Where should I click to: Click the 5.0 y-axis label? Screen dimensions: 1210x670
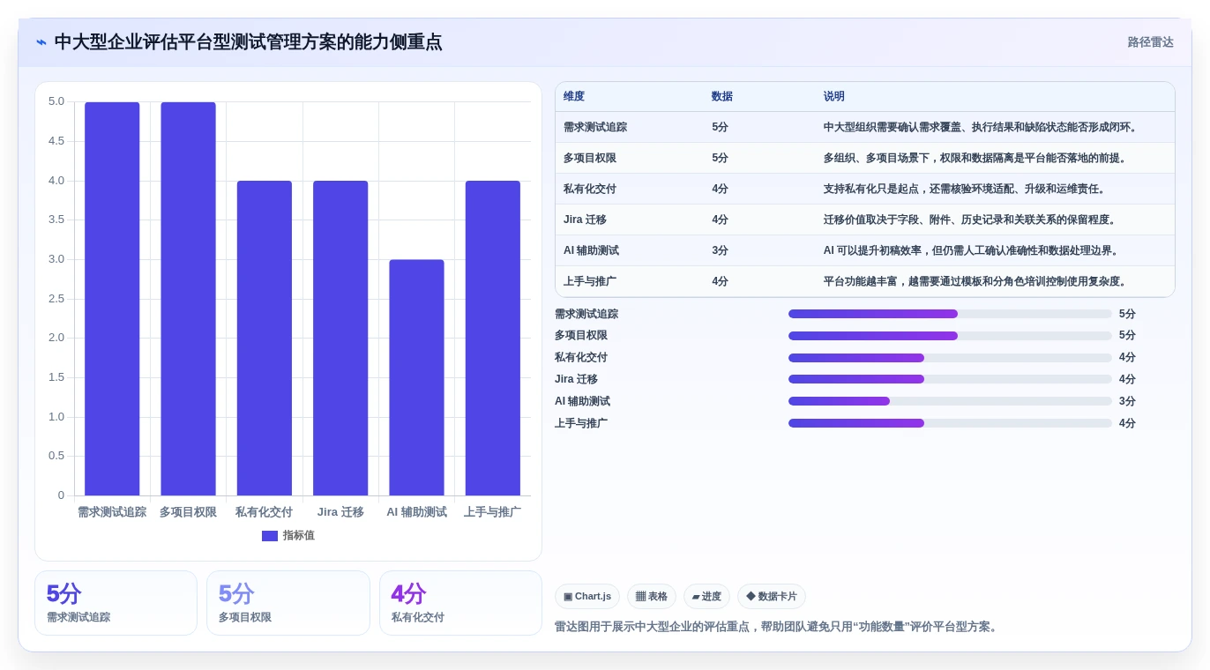click(x=56, y=101)
